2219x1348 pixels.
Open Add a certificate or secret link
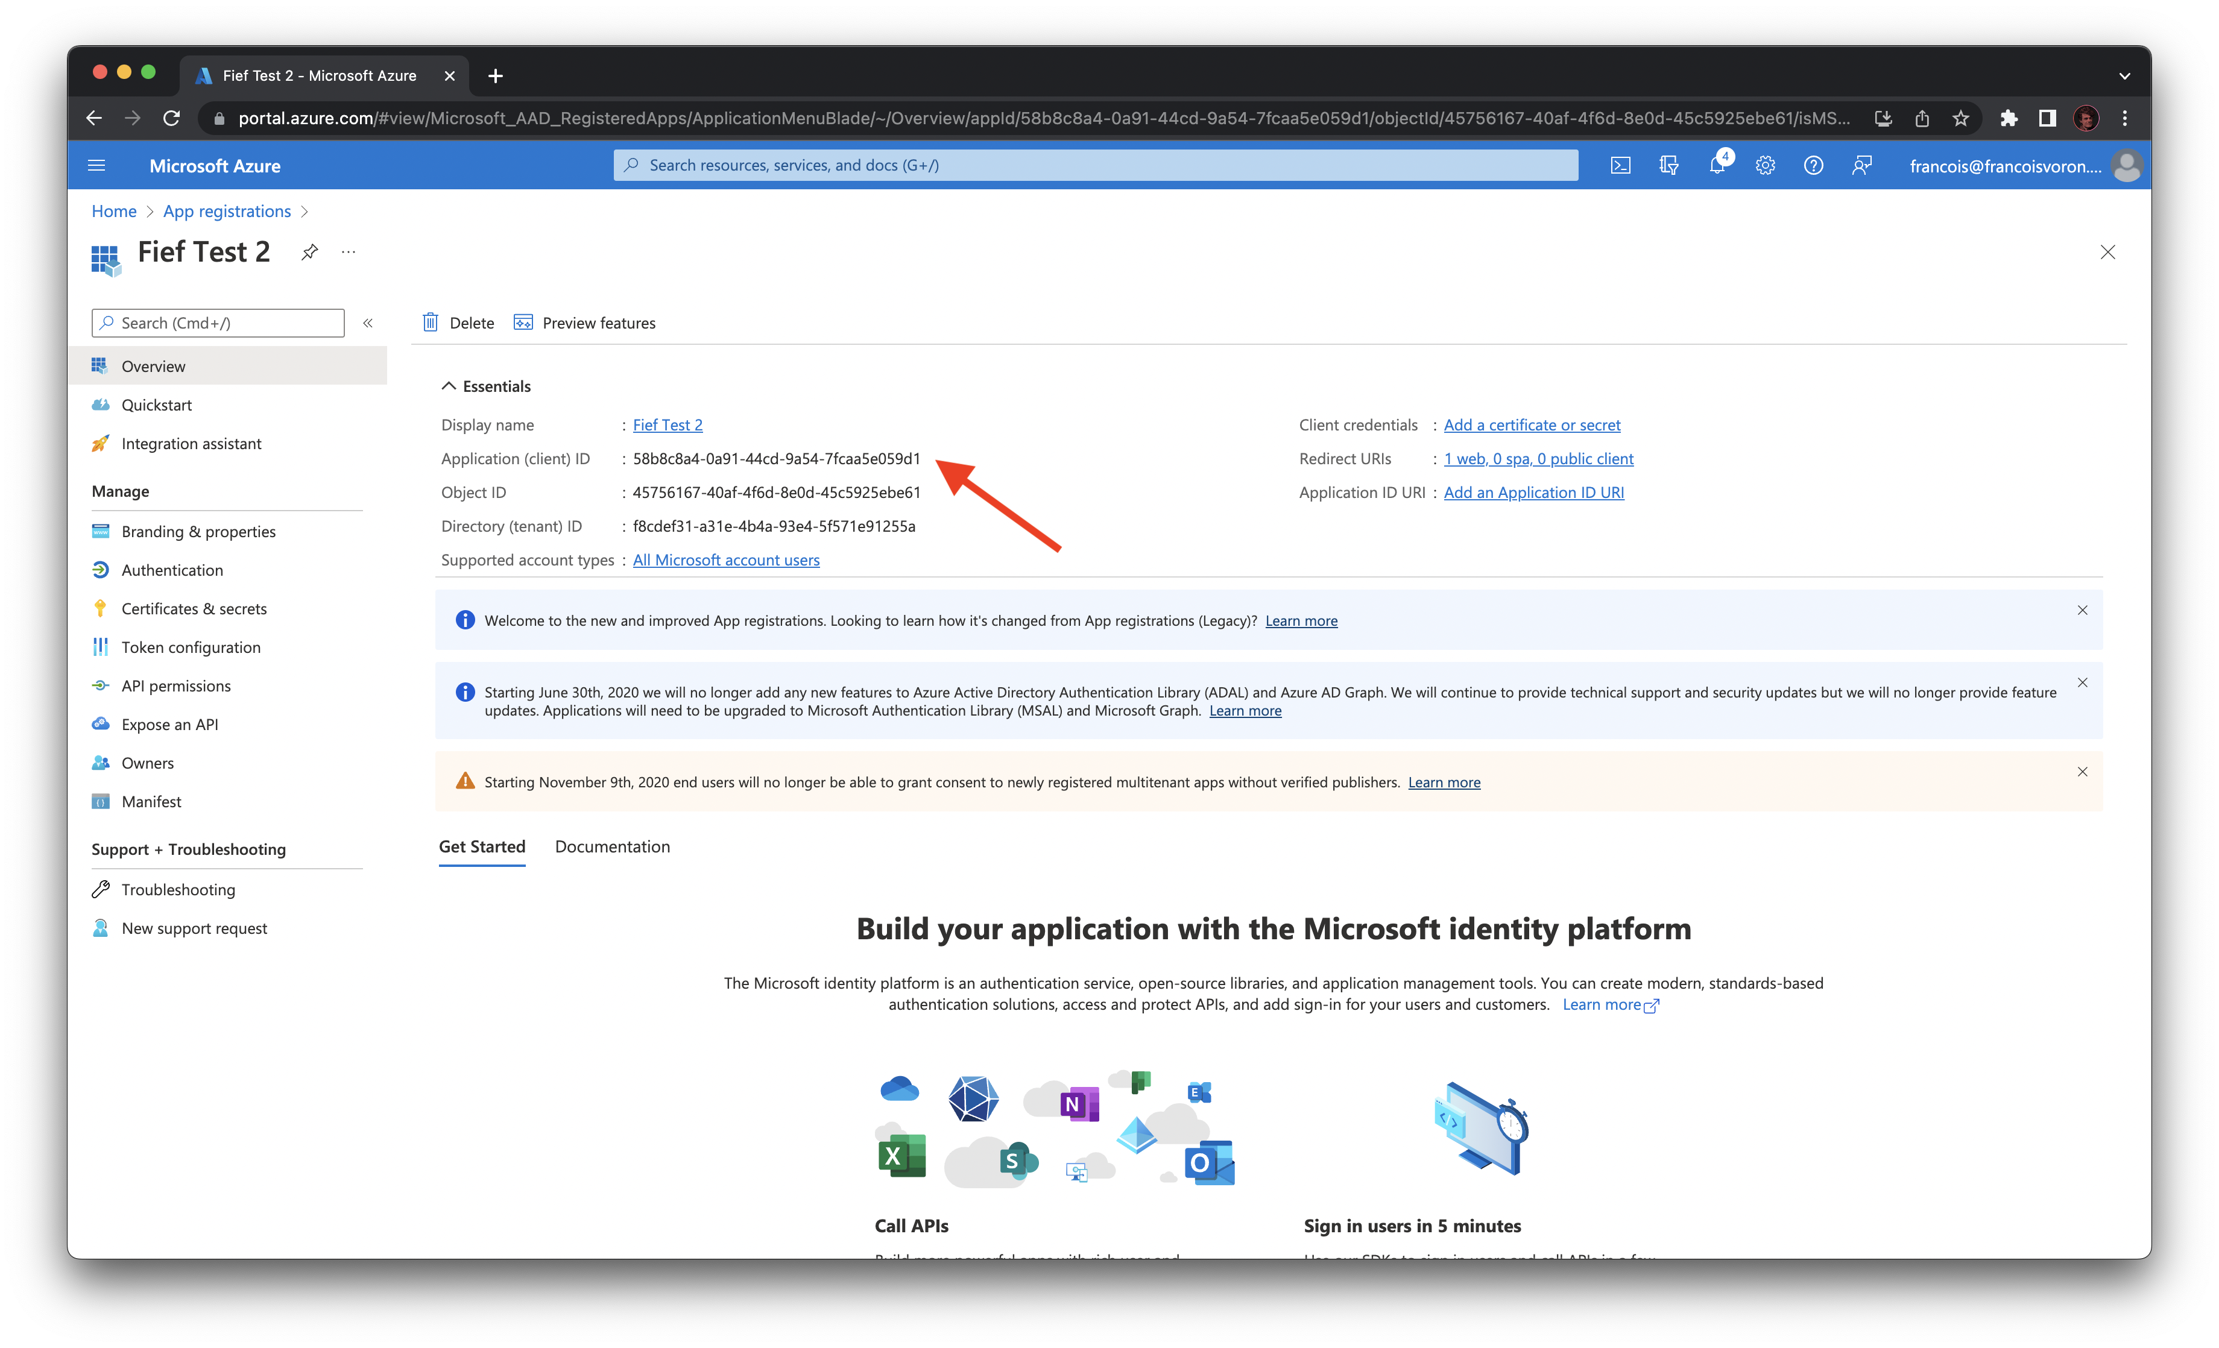point(1531,424)
